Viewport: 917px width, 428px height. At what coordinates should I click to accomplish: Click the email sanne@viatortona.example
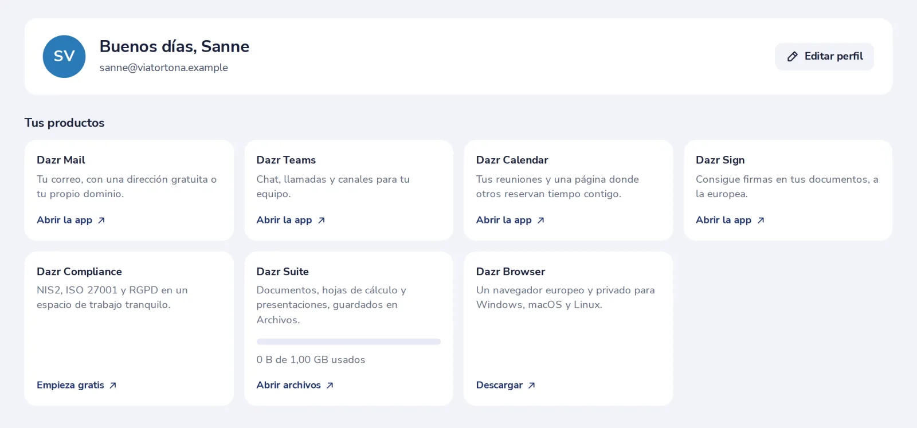(163, 68)
